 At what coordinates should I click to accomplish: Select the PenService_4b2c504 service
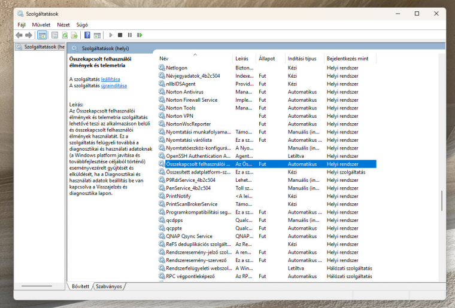(267, 188)
